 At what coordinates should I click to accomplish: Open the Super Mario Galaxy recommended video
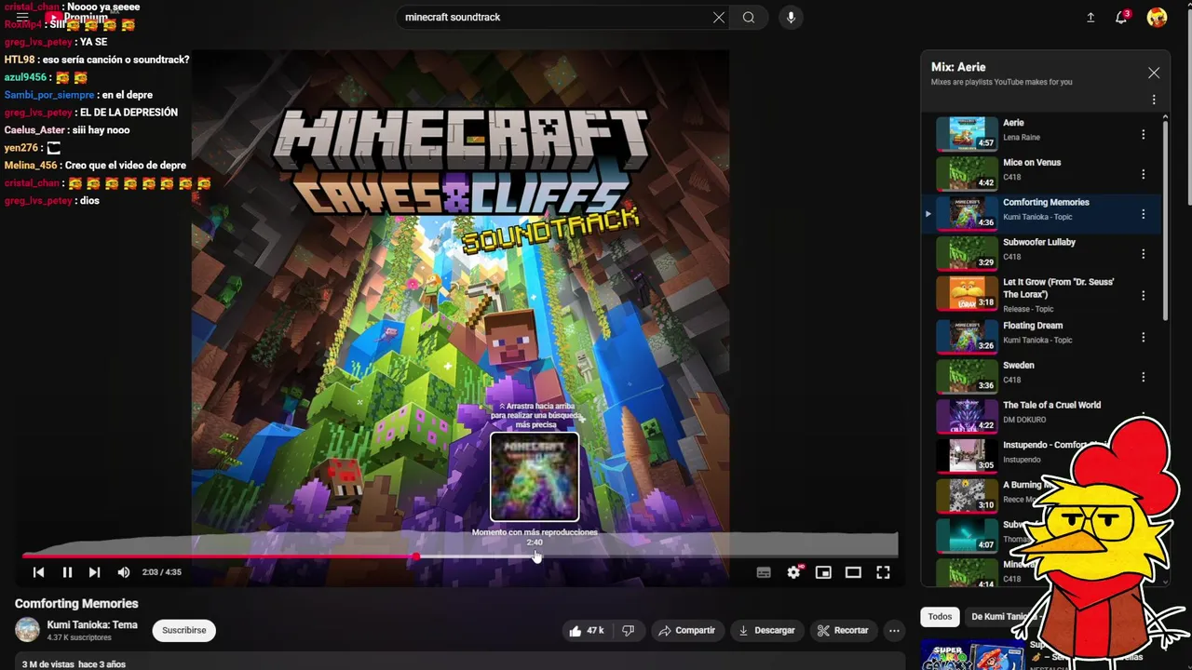point(972,656)
